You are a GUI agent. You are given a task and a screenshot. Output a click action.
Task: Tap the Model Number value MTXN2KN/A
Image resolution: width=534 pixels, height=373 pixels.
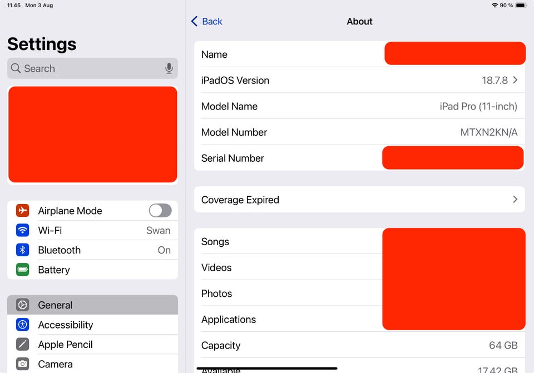pyautogui.click(x=489, y=132)
